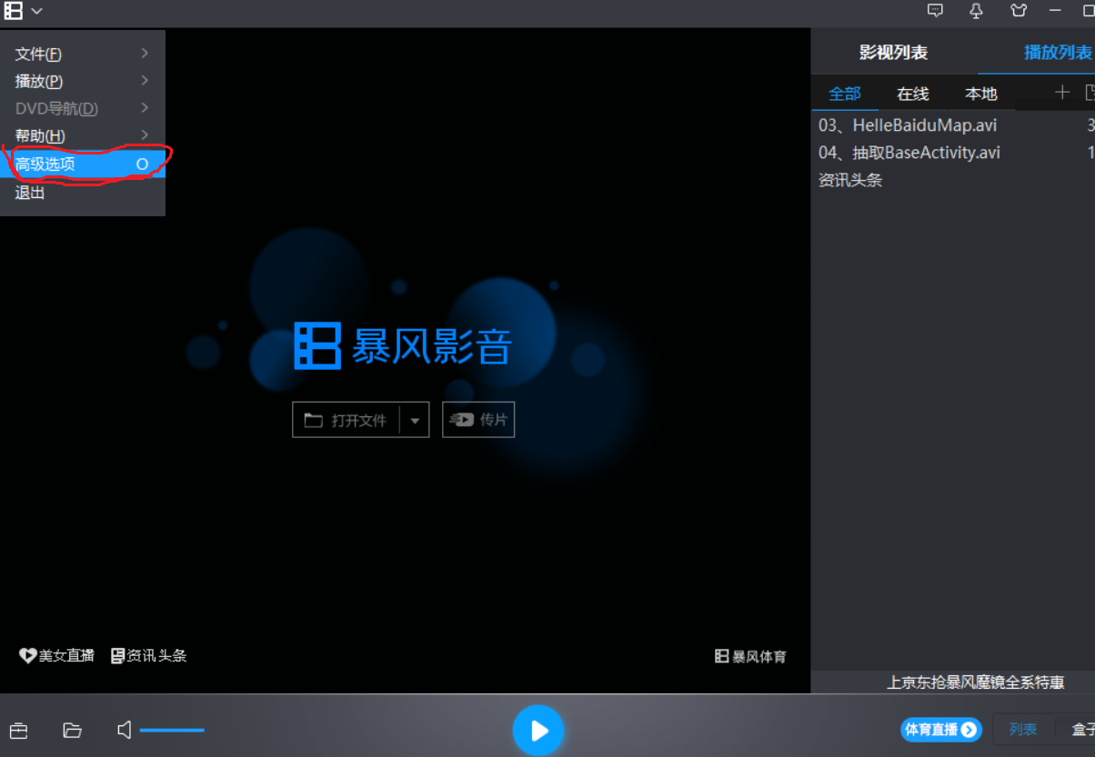Minimize the player window
The image size is (1095, 757).
tap(1056, 11)
